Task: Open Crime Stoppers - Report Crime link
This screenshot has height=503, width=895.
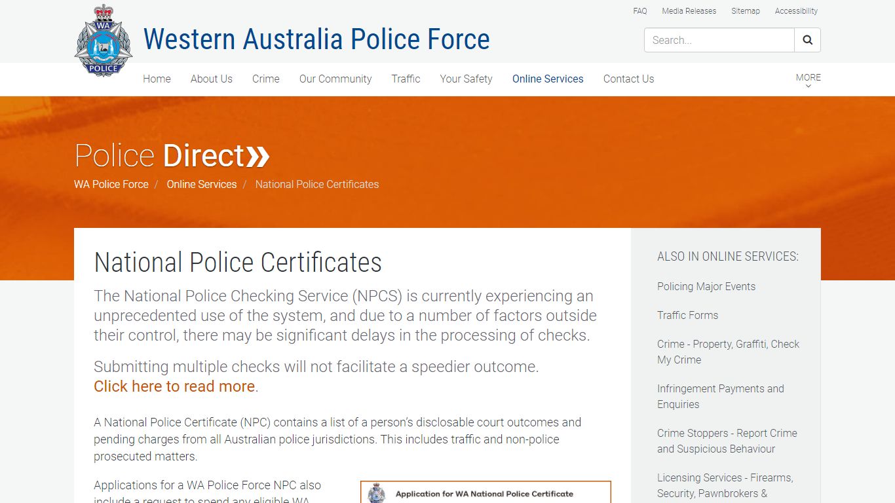Action: tap(727, 441)
